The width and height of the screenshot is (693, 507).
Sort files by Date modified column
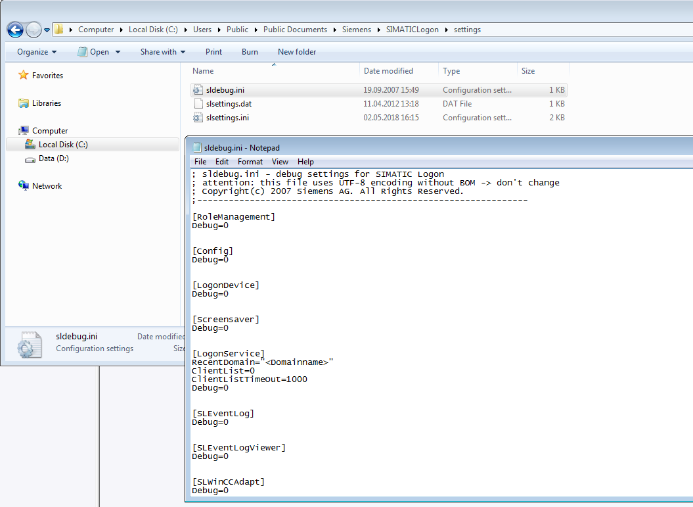click(x=388, y=71)
